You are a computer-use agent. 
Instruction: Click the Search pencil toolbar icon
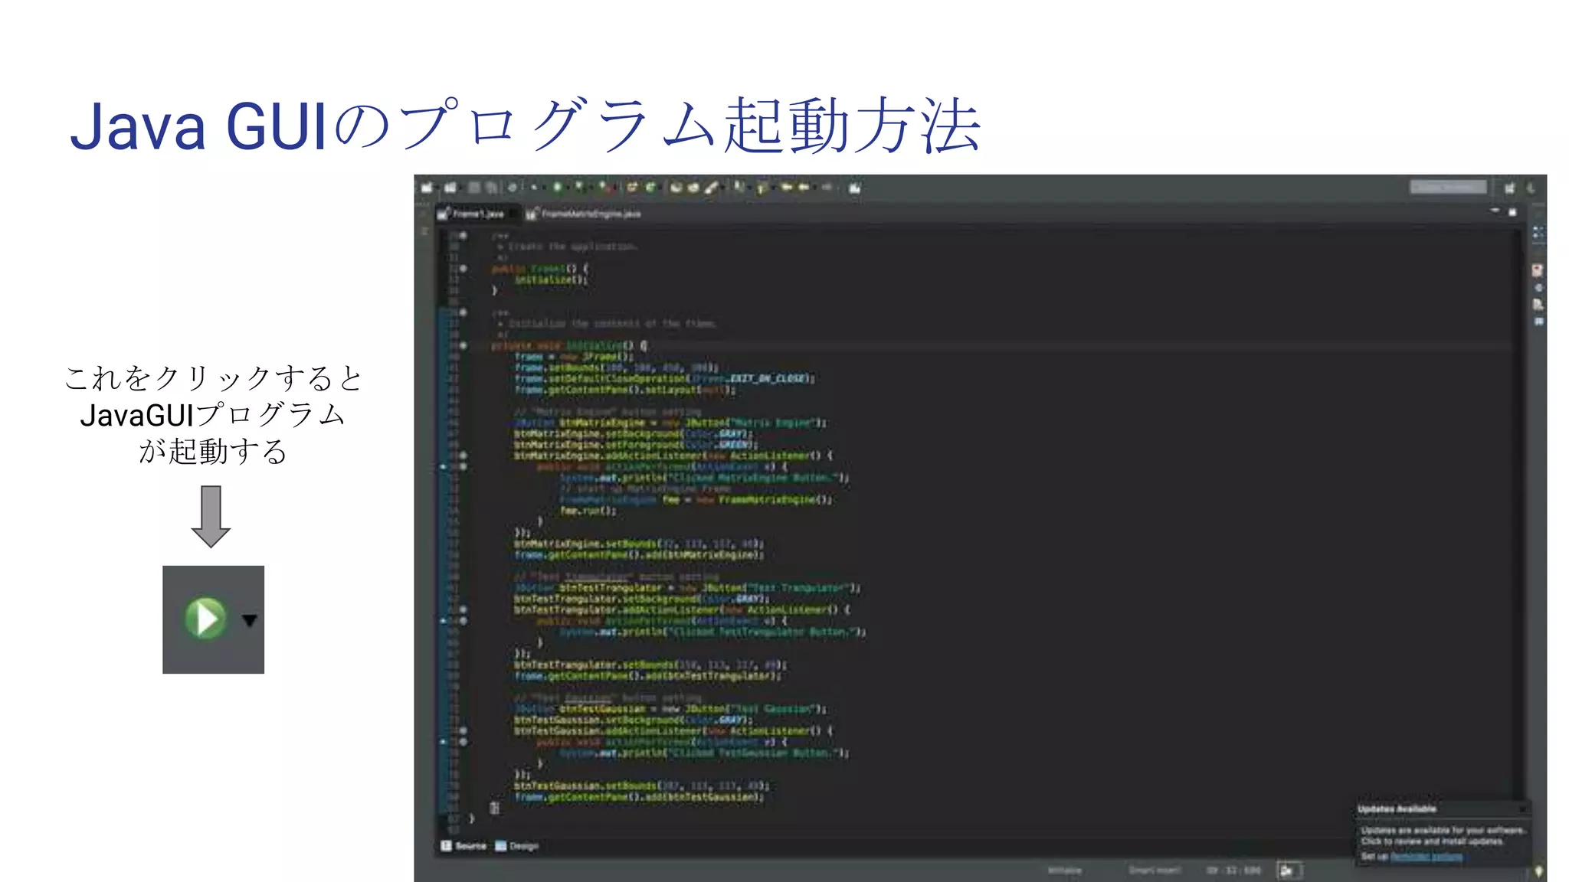tap(712, 187)
